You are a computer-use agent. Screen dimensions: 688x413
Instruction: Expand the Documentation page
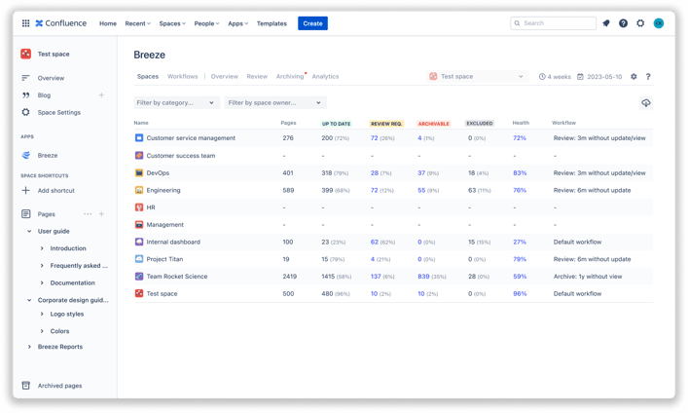click(42, 282)
